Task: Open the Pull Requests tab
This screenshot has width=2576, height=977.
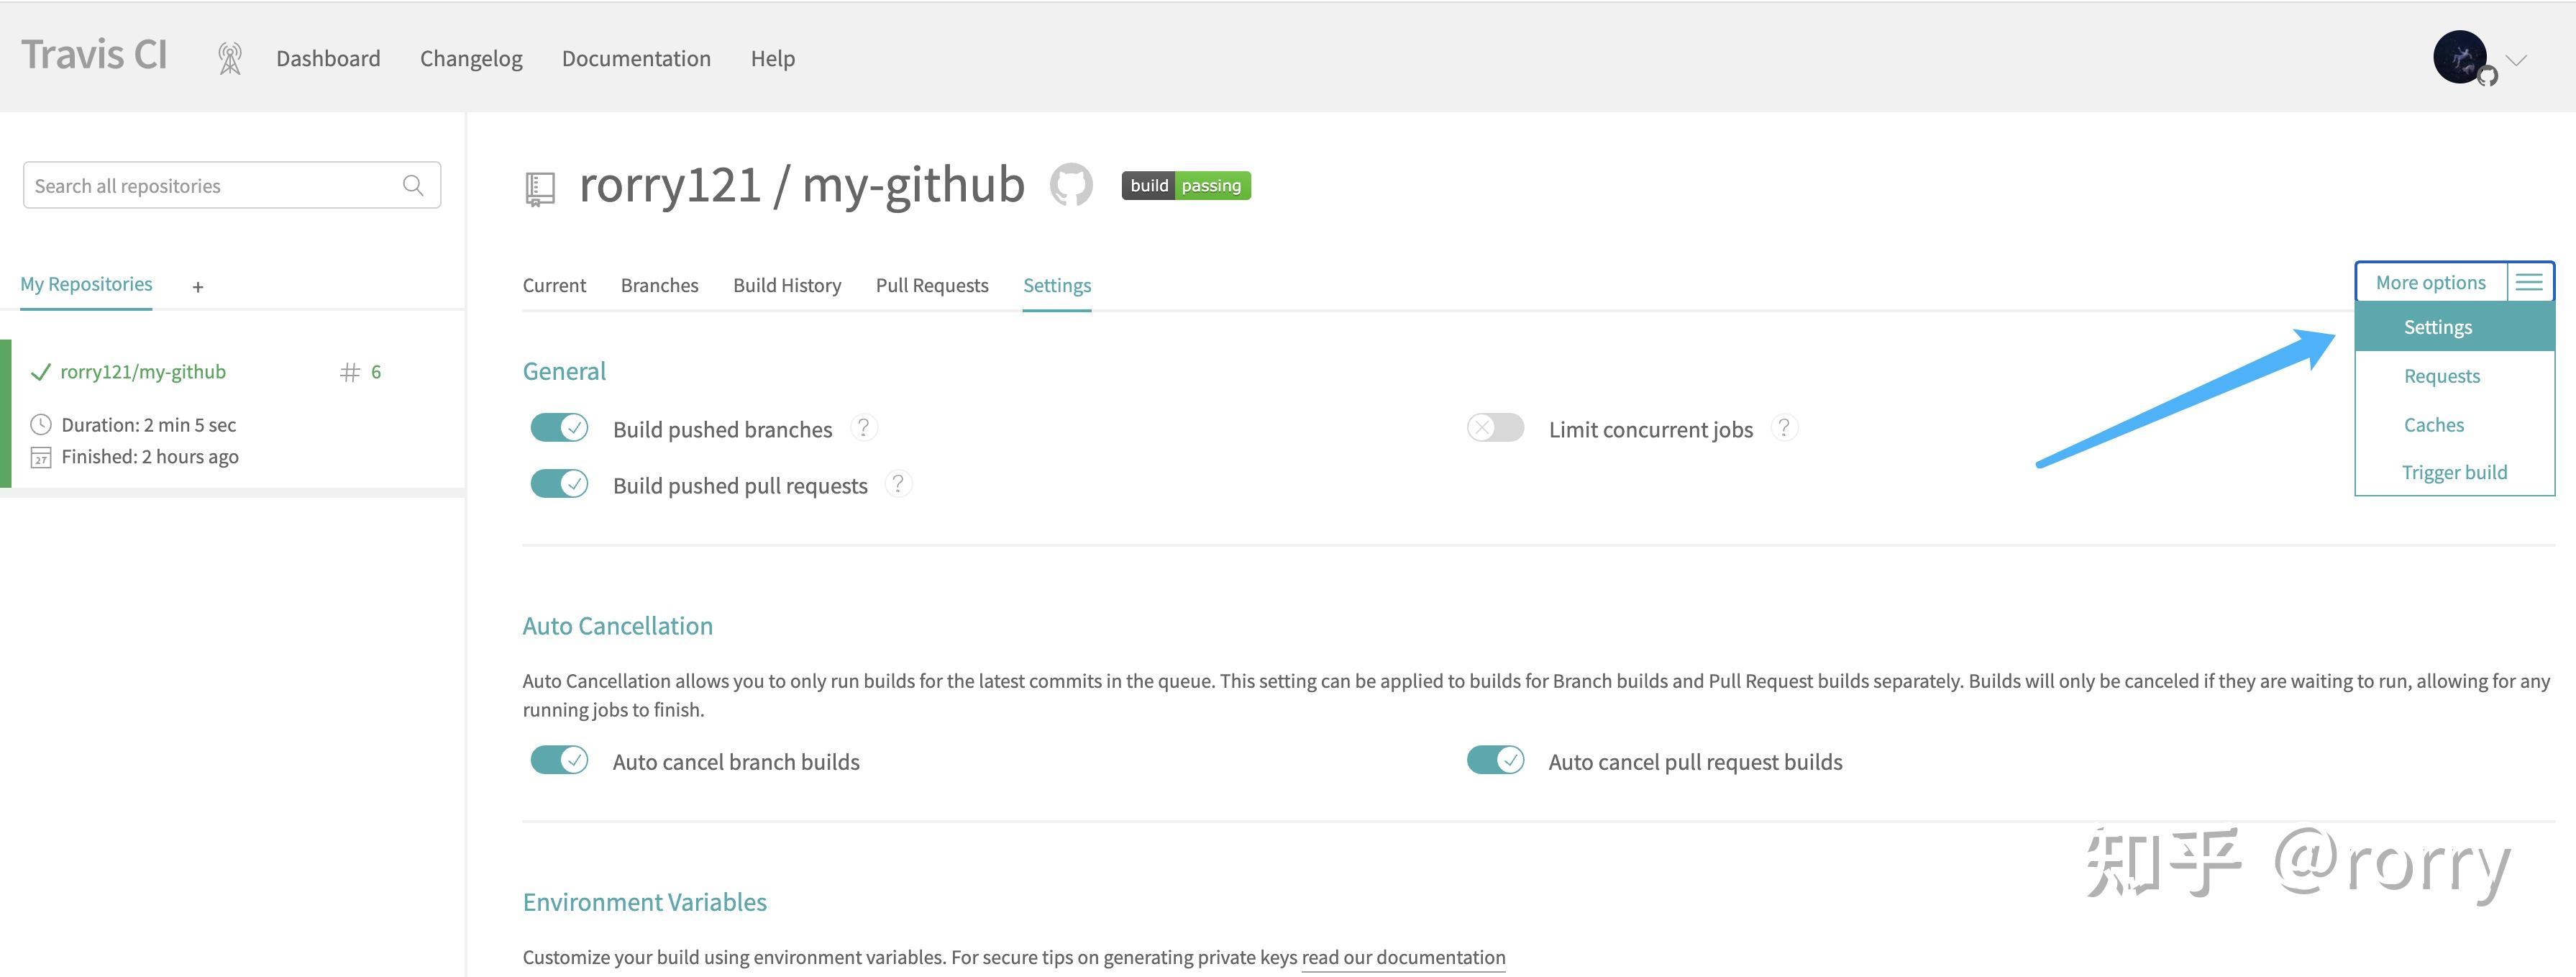Action: pos(932,285)
